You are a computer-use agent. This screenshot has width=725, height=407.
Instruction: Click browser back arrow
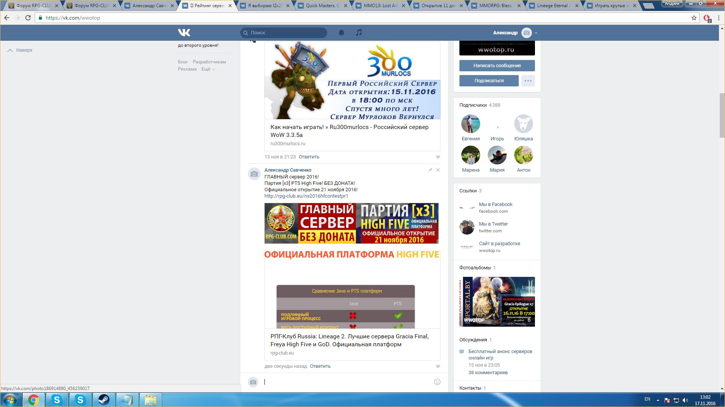coord(7,18)
